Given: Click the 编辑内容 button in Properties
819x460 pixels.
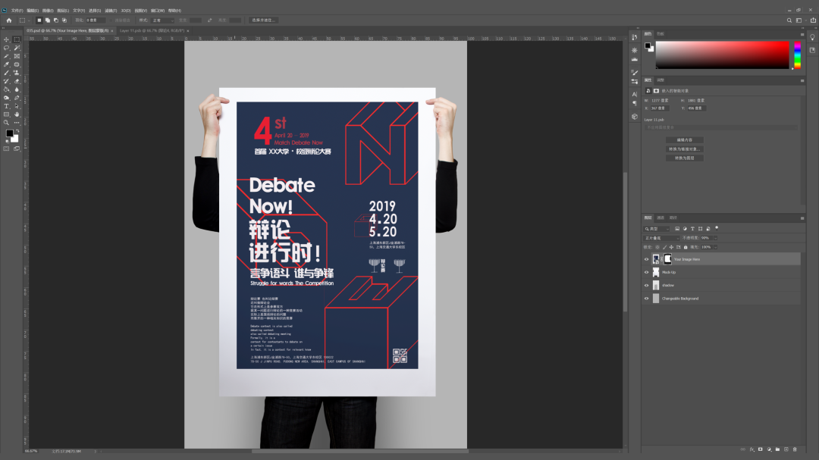Looking at the screenshot, I should click(684, 140).
